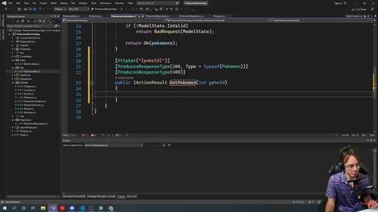The height and width of the screenshot is (212, 378).
Task: Open the Debug menu
Action: (x=64, y=3)
